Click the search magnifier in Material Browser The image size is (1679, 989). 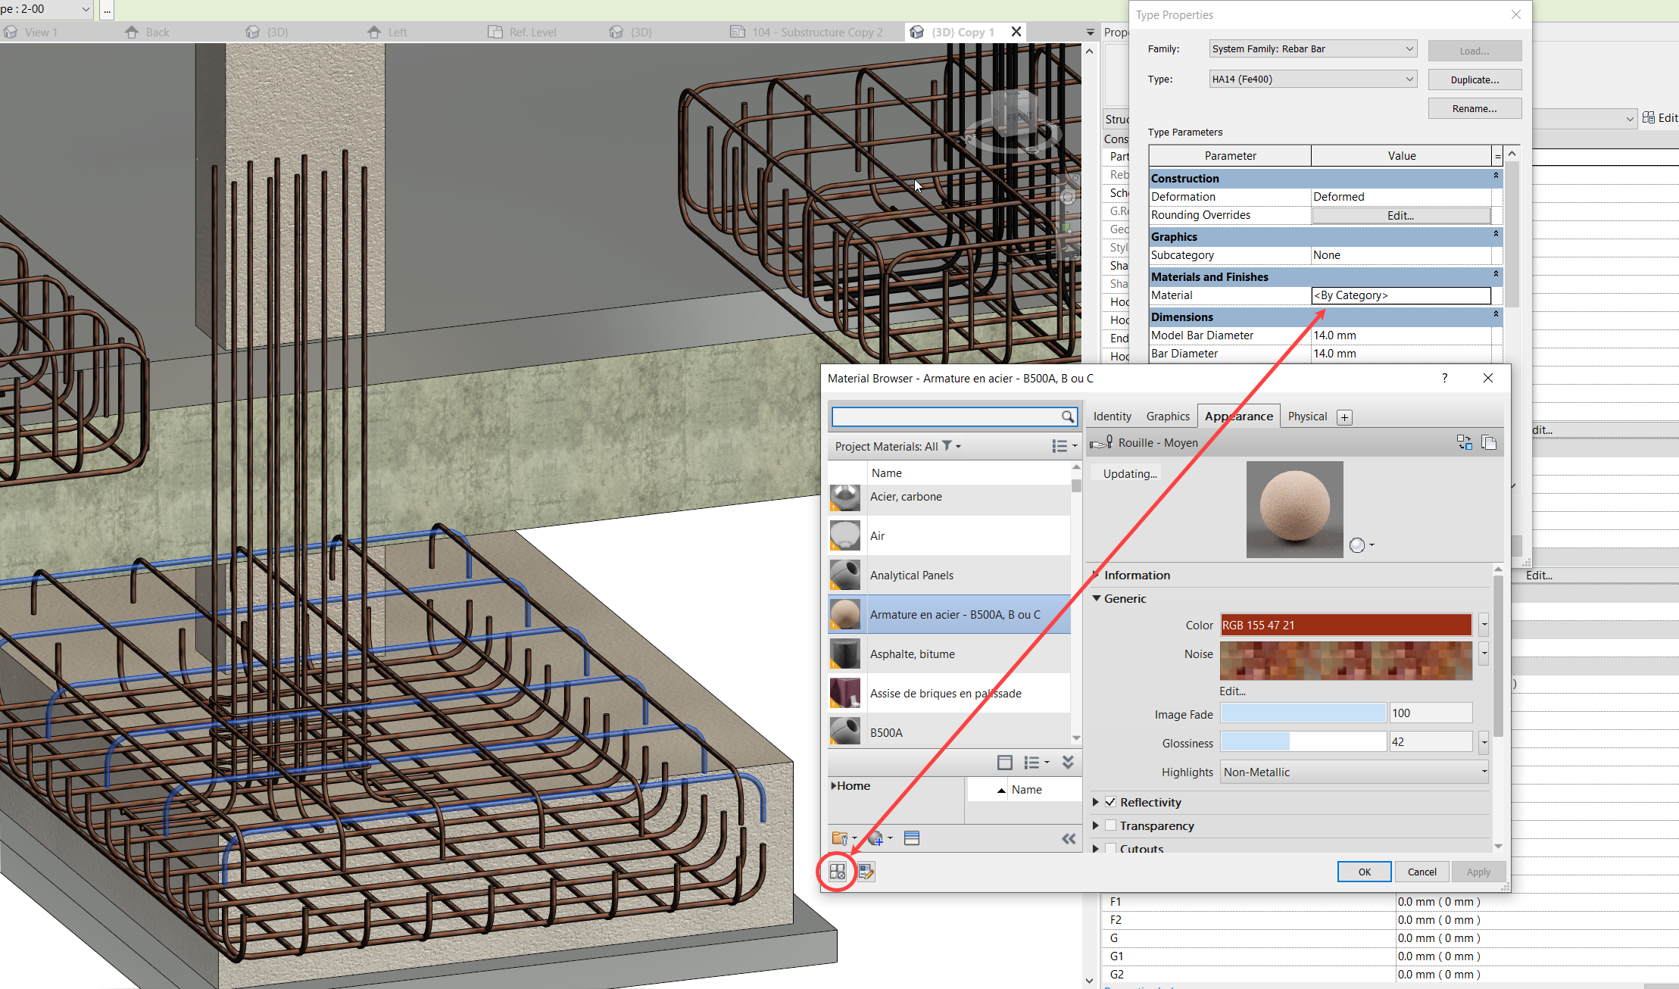point(1067,417)
